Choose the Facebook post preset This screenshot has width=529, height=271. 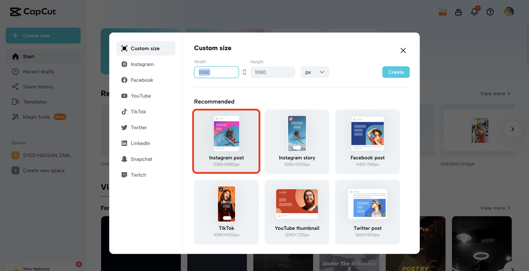coord(367,142)
